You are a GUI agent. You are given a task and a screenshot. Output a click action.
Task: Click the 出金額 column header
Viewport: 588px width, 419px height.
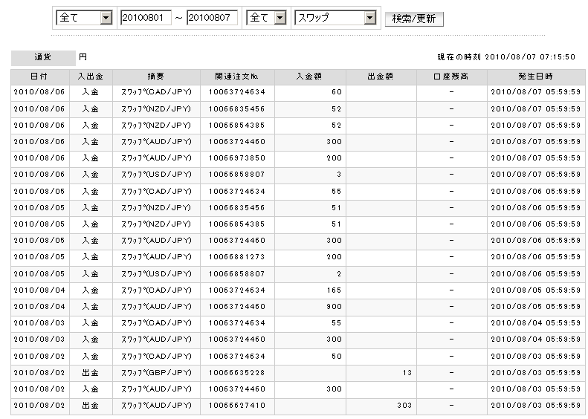[x=381, y=77]
